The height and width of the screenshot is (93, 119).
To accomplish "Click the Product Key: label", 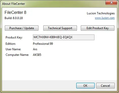I will coord(14,37).
